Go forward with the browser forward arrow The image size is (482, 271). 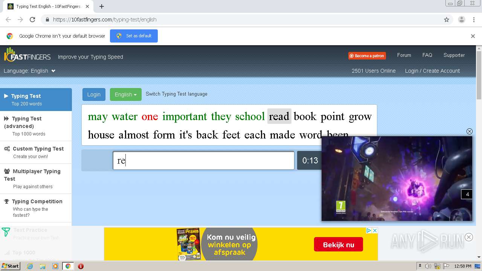click(x=20, y=20)
